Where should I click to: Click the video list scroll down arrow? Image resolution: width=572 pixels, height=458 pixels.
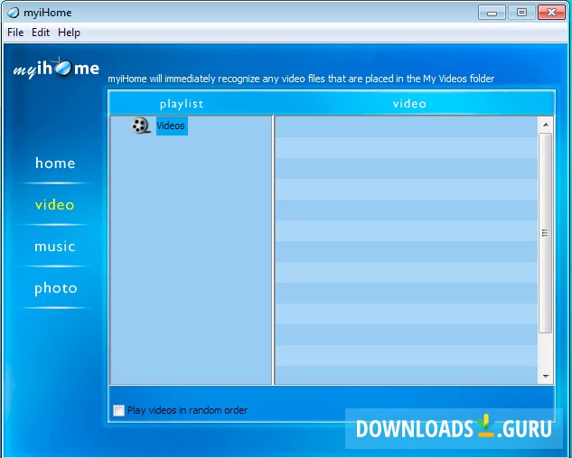[546, 376]
